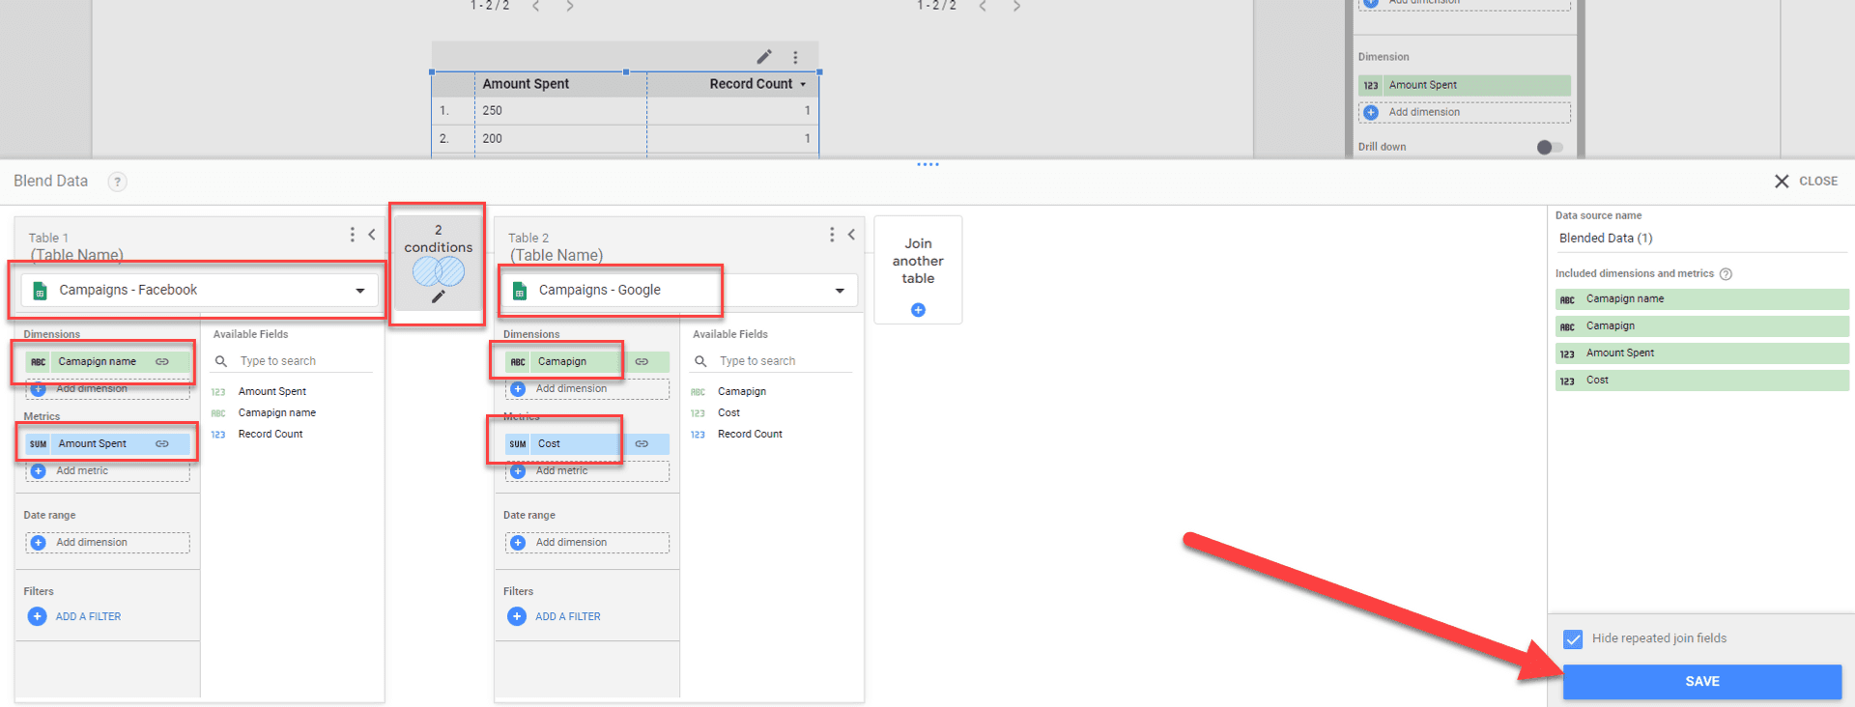1855x707 pixels.
Task: Open the Campaigns - Facebook data source dropdown
Action: pos(199,290)
